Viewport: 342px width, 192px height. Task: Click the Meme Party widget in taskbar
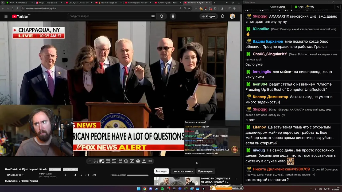point(226,188)
